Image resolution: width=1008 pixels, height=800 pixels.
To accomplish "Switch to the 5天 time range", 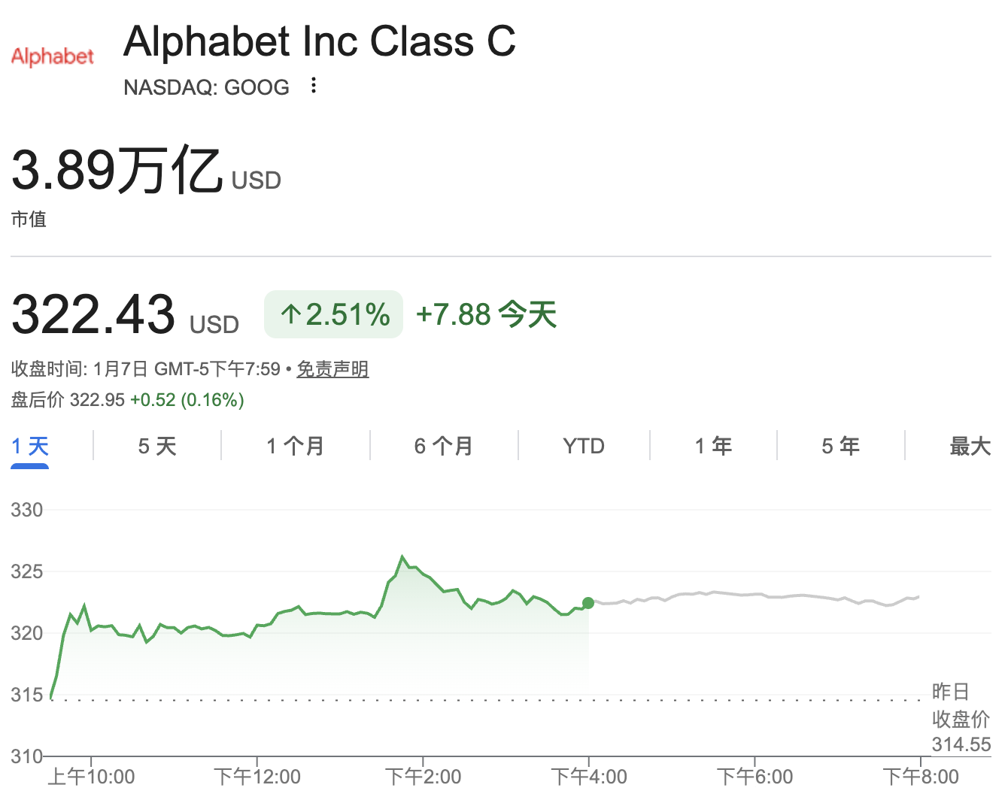I will pyautogui.click(x=156, y=446).
